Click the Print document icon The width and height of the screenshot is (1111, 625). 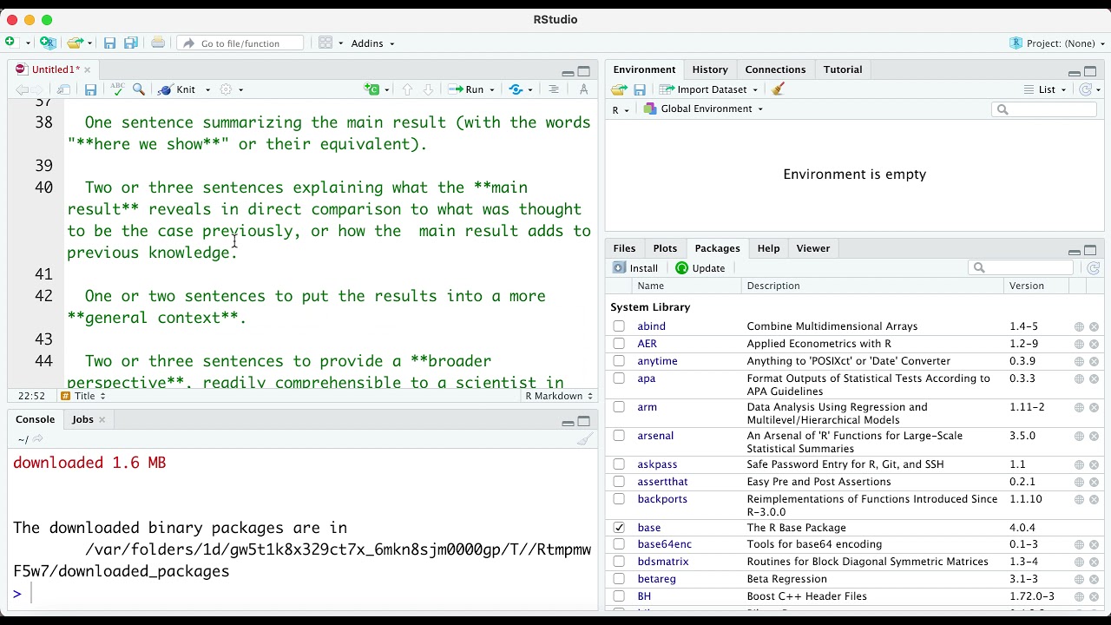coord(158,43)
